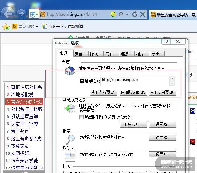Click the tabs section window icon
This screenshot has width=197, height=173.
70,157
